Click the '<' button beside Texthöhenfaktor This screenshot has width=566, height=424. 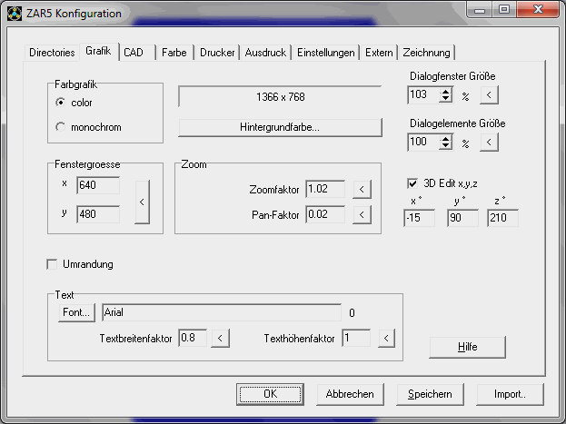(386, 338)
